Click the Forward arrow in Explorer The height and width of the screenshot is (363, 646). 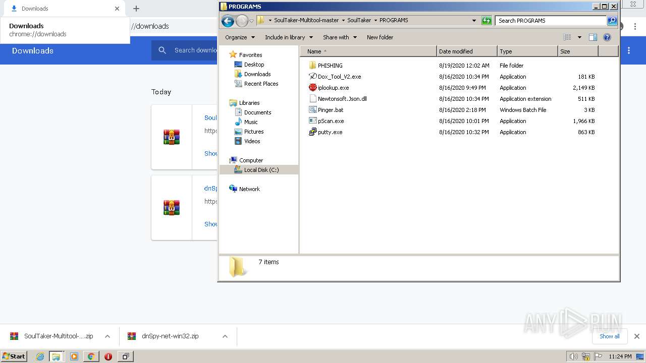click(x=242, y=21)
